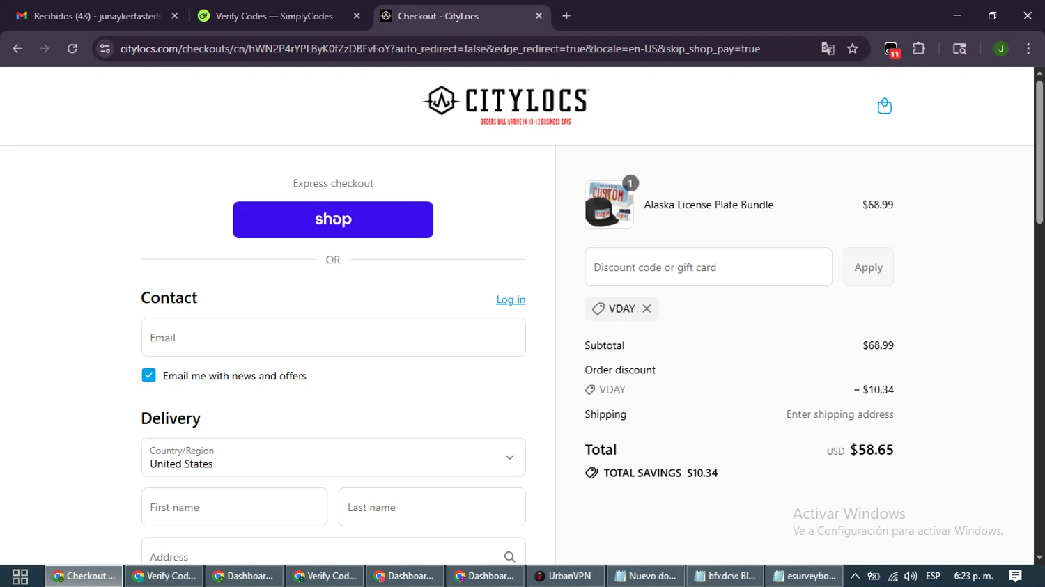This screenshot has width=1045, height=587.
Task: Click the Alaska License Plate Bundle thumbnail
Action: click(609, 205)
